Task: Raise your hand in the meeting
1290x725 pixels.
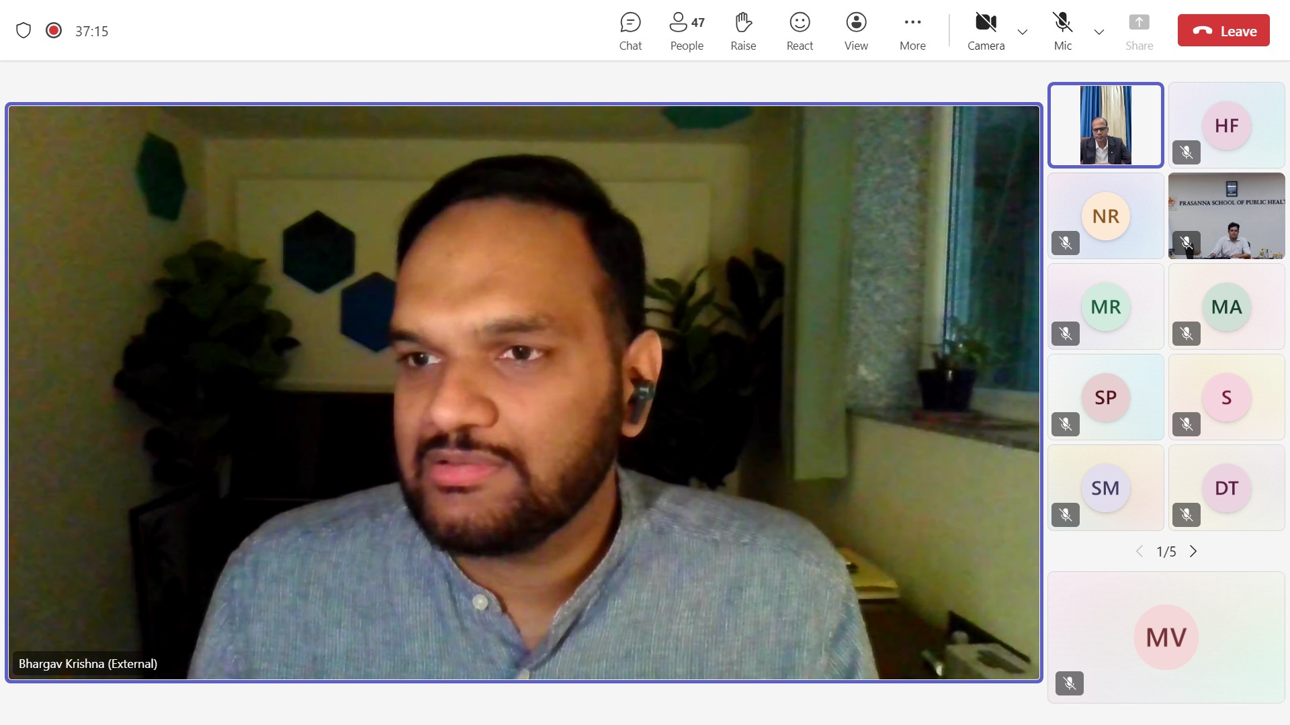Action: pos(743,31)
